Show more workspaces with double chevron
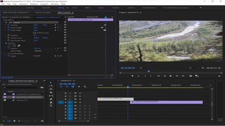 (201, 8)
